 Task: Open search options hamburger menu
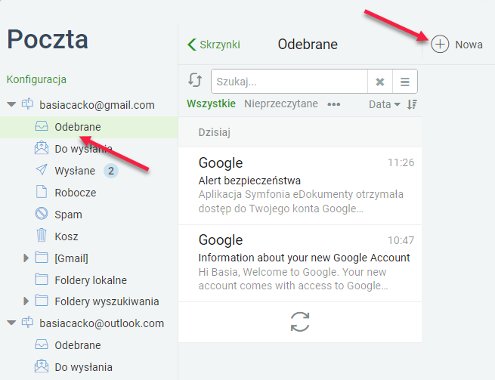[405, 82]
